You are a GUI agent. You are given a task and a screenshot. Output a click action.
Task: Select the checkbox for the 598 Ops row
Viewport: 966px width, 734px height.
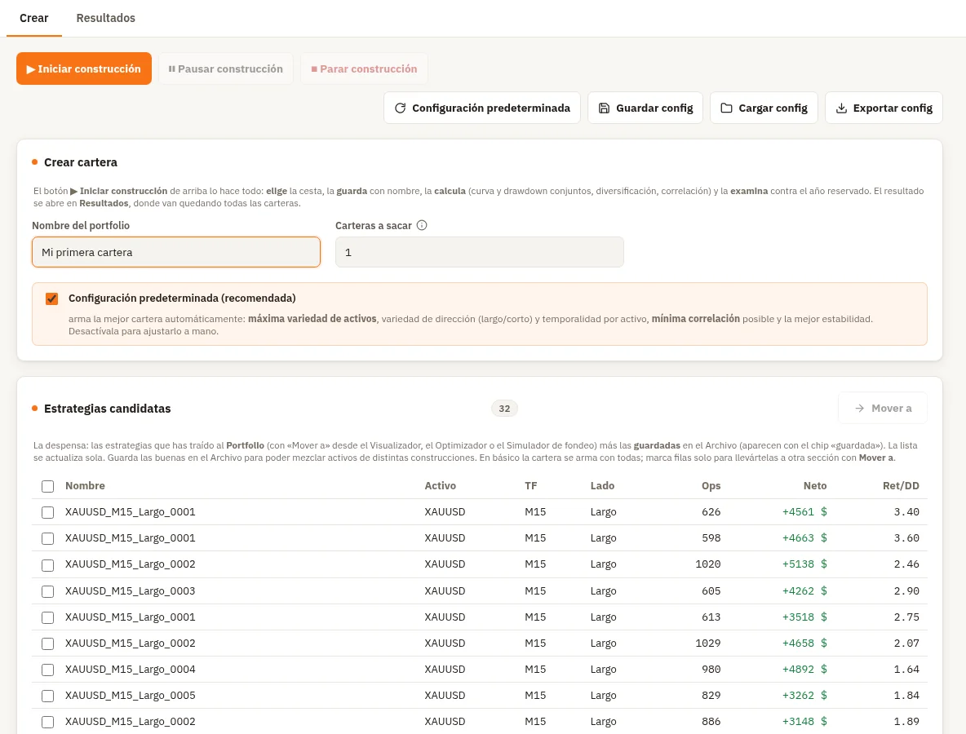[x=47, y=539]
